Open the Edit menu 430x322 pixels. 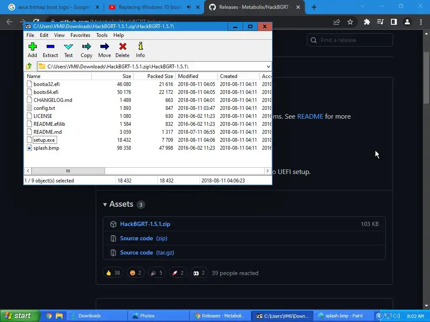[x=44, y=35]
